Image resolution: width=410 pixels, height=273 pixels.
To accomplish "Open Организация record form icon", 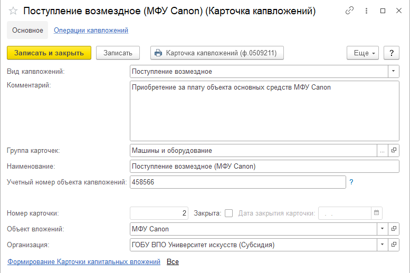I will 394,245.
